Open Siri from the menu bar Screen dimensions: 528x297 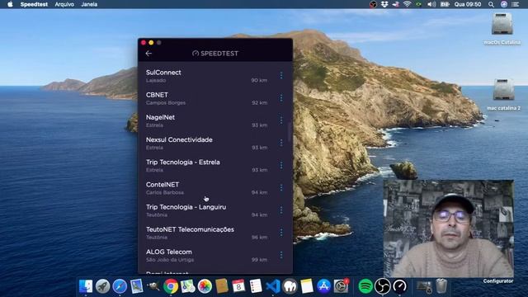504,4
